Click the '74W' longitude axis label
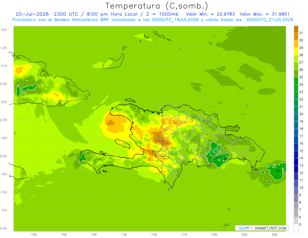Screen dimensions: 308x238 (x=94, y=235)
